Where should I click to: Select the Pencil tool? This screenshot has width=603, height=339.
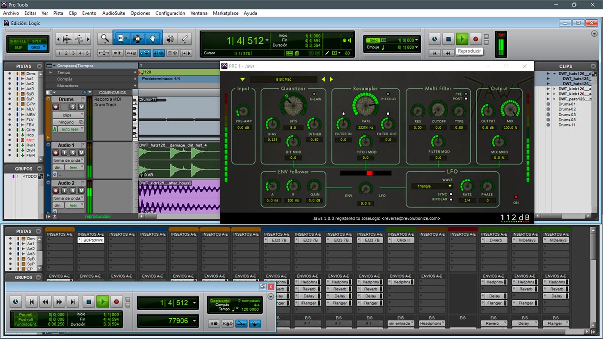185,38
